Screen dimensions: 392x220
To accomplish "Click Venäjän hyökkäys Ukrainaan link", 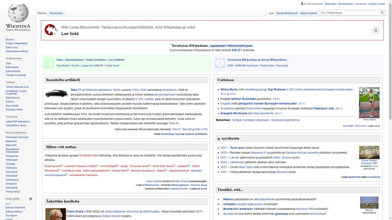I will pos(250,120).
